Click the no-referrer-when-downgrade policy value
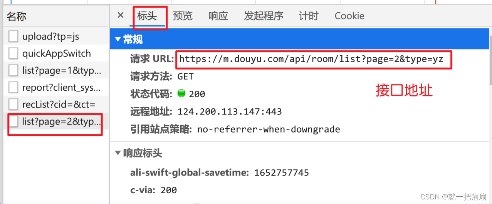Viewport: 492px width, 204px height. pyautogui.click(x=269, y=129)
